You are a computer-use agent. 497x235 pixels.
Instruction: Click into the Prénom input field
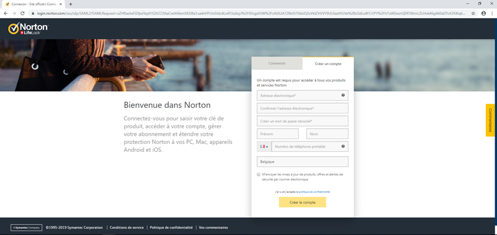click(278, 134)
